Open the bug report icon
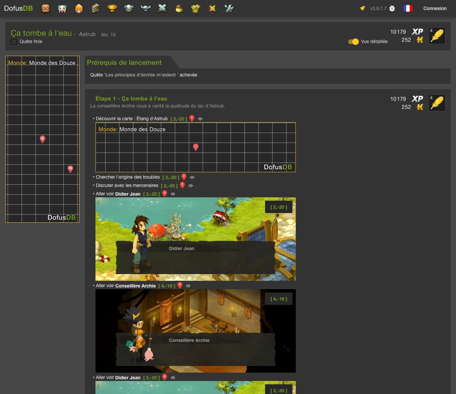This screenshot has width=456, height=394. click(x=392, y=8)
